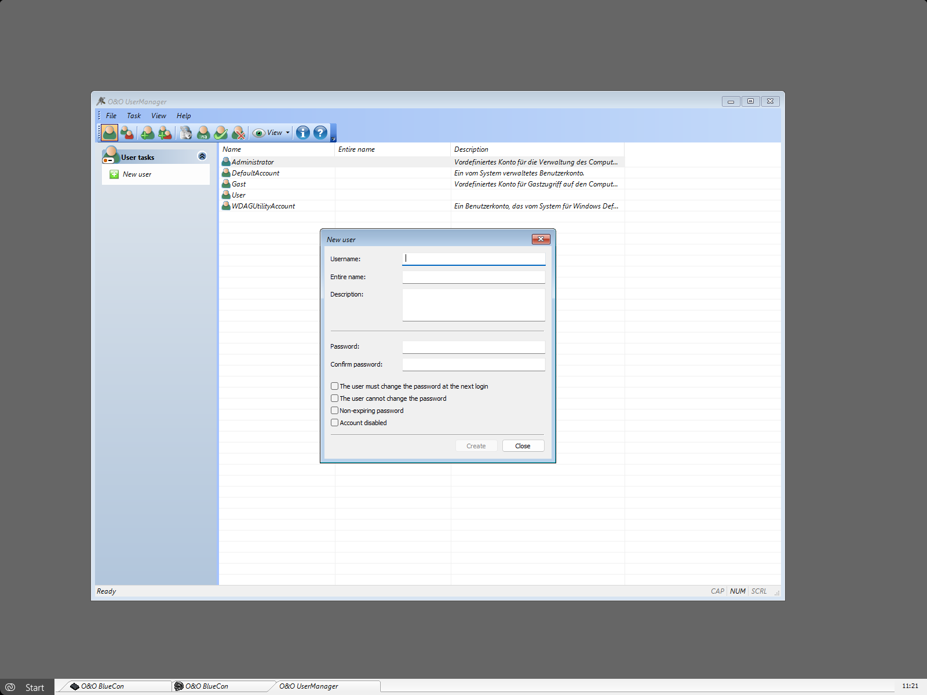Click the Administrator user icon
The width and height of the screenshot is (927, 695).
(226, 162)
